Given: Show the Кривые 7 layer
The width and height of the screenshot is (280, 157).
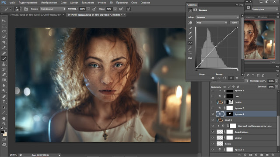Looking at the screenshot, I should click(x=213, y=108).
